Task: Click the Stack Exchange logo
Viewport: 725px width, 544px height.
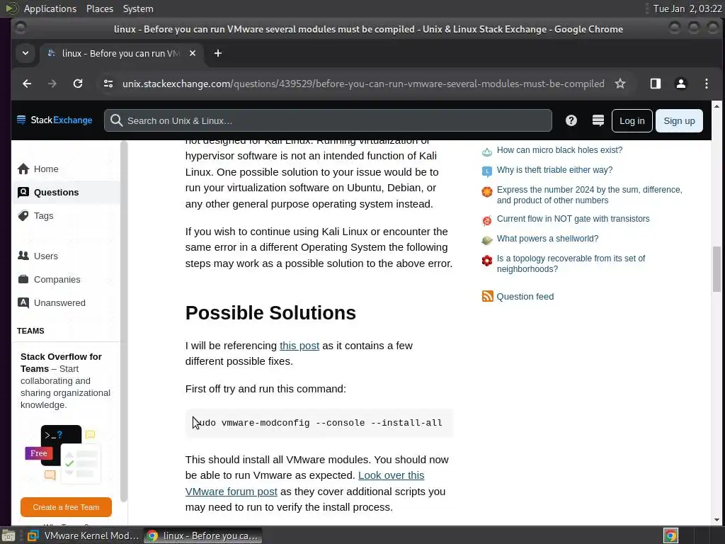Action: 55,120
